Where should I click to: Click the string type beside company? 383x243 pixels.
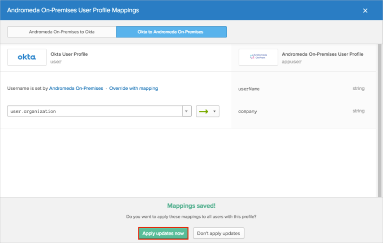358,111
